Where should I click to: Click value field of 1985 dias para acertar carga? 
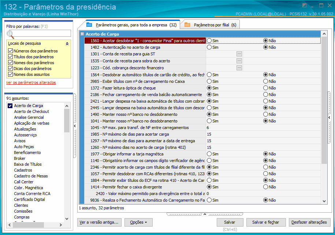tap(263, 134)
